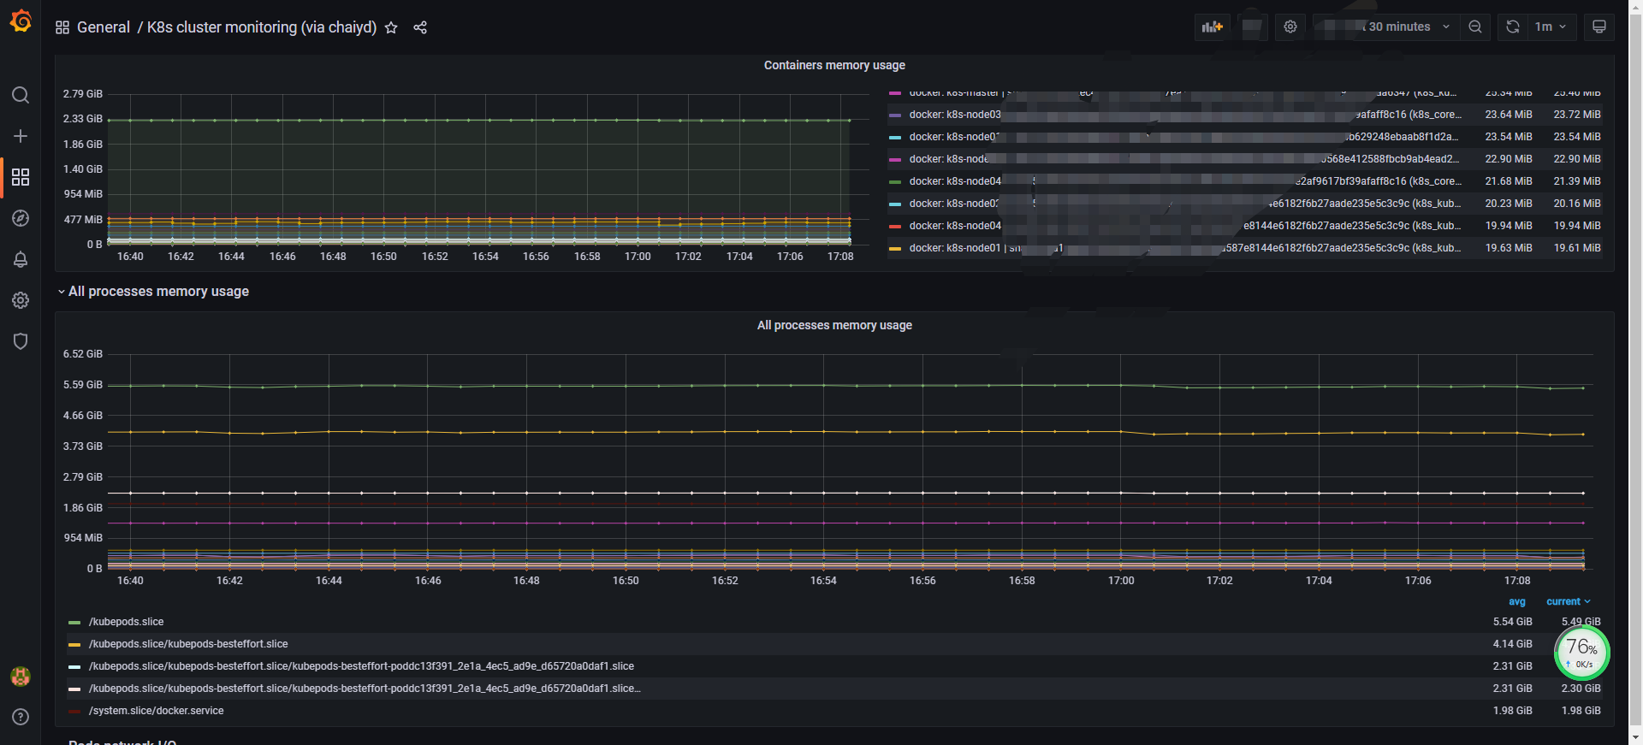Viewport: 1643px width, 745px height.
Task: Star this dashboard as favorite
Action: pos(391,27)
